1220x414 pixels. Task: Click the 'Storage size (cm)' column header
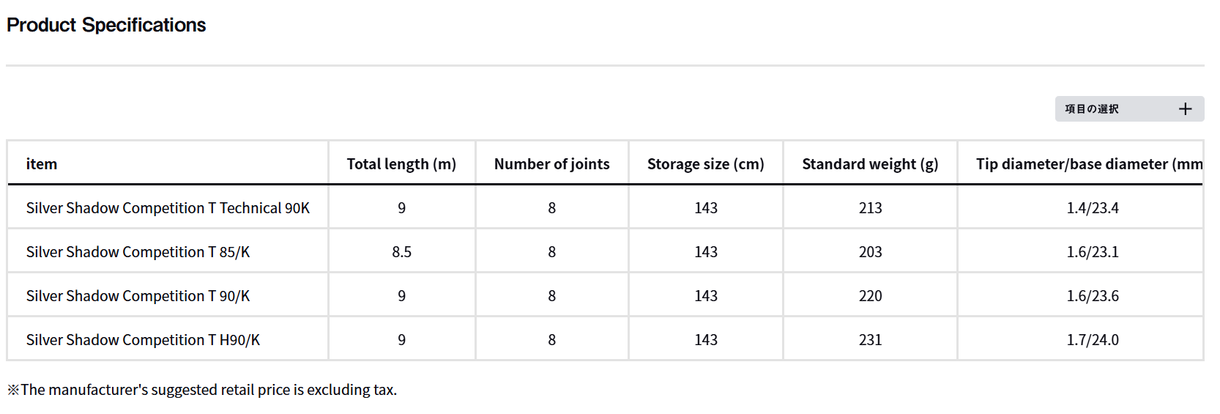coord(705,164)
